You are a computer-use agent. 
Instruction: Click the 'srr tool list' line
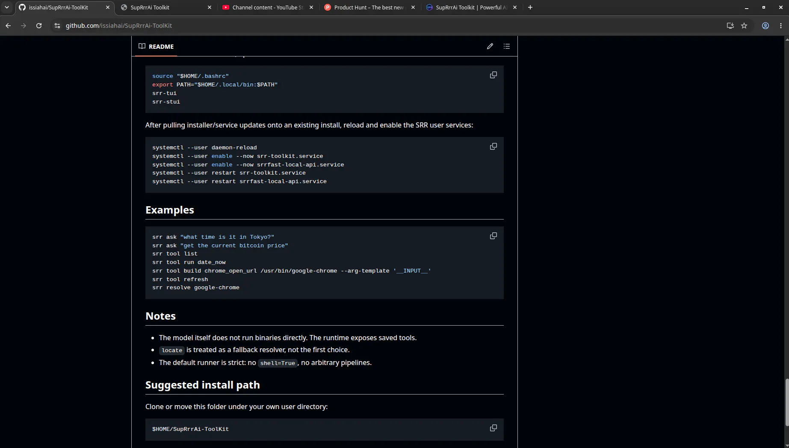175,254
